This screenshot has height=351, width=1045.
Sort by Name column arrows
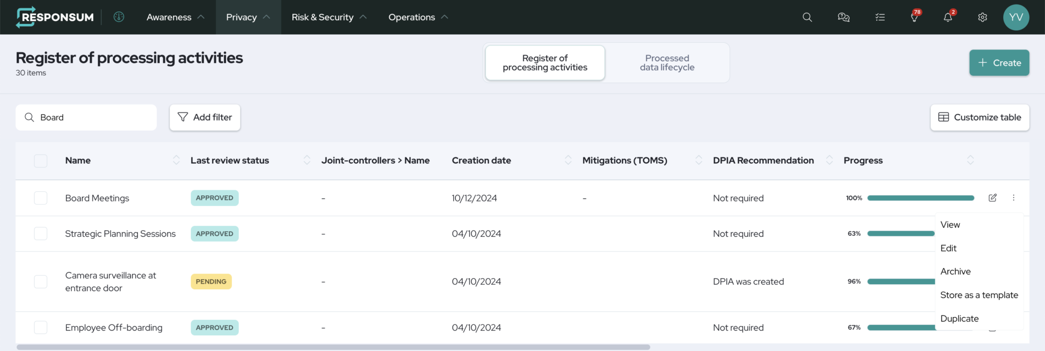tap(176, 160)
